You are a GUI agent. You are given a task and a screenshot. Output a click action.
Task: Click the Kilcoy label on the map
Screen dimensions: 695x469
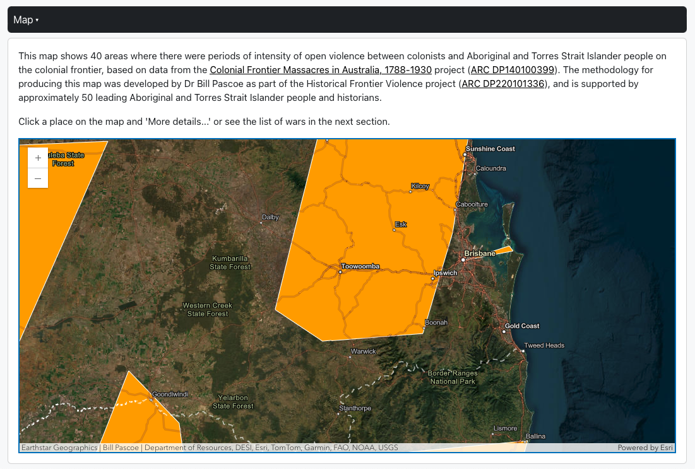[x=420, y=186]
